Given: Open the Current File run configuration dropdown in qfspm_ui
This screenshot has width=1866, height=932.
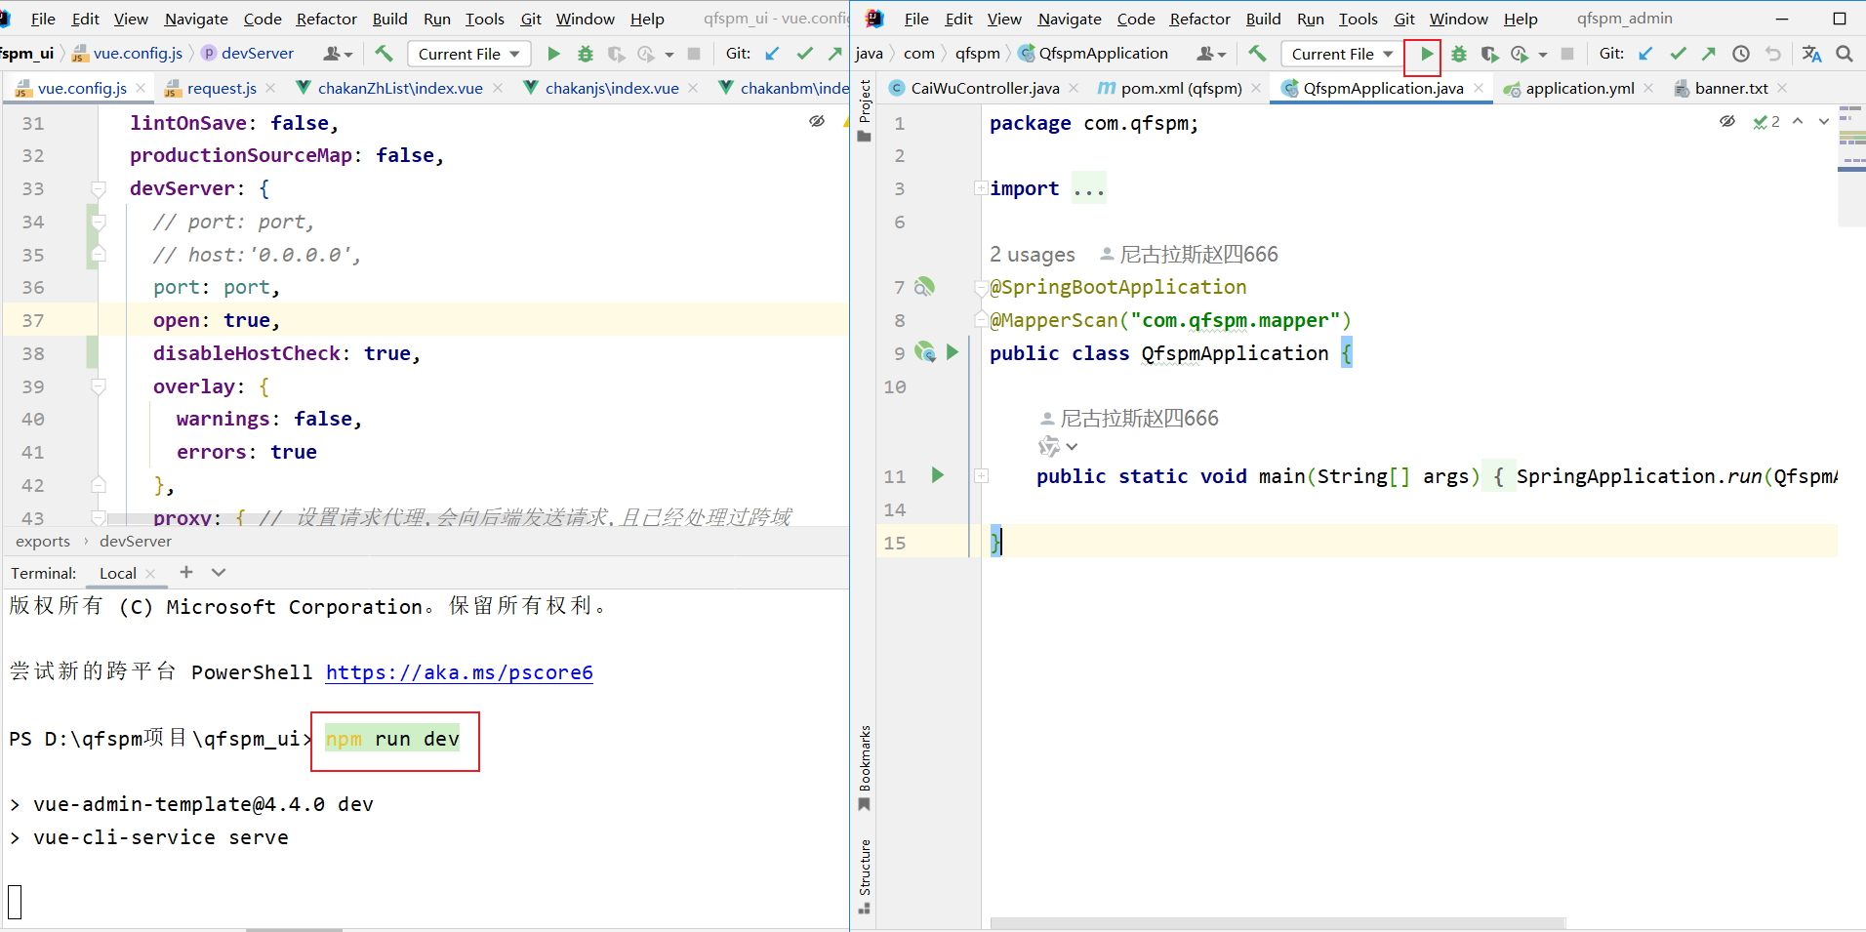Looking at the screenshot, I should [x=469, y=55].
